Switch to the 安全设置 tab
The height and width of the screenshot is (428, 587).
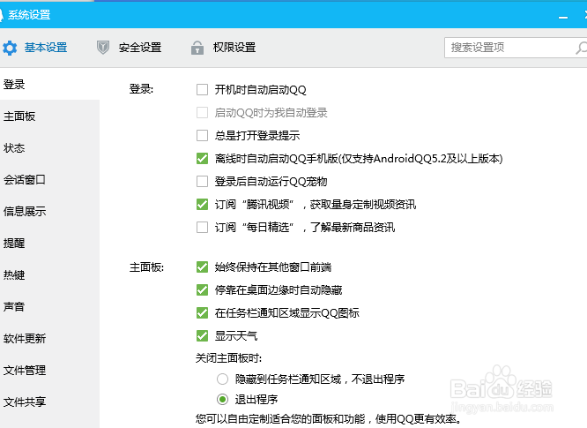pos(140,48)
